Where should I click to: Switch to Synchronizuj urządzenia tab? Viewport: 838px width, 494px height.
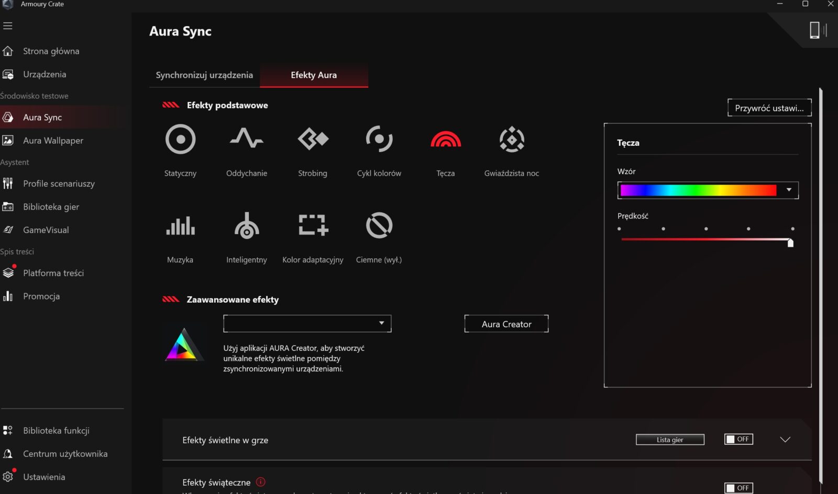point(204,75)
